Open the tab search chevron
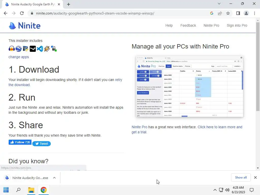Image resolution: width=260 pixels, height=195 pixels. (219, 4)
